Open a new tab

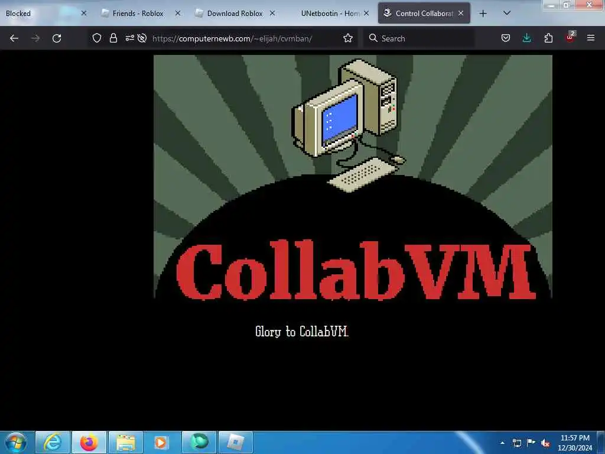(x=483, y=14)
